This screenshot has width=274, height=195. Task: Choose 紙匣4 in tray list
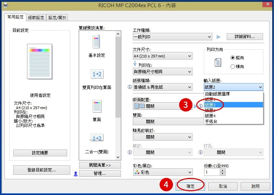pyautogui.click(x=234, y=116)
